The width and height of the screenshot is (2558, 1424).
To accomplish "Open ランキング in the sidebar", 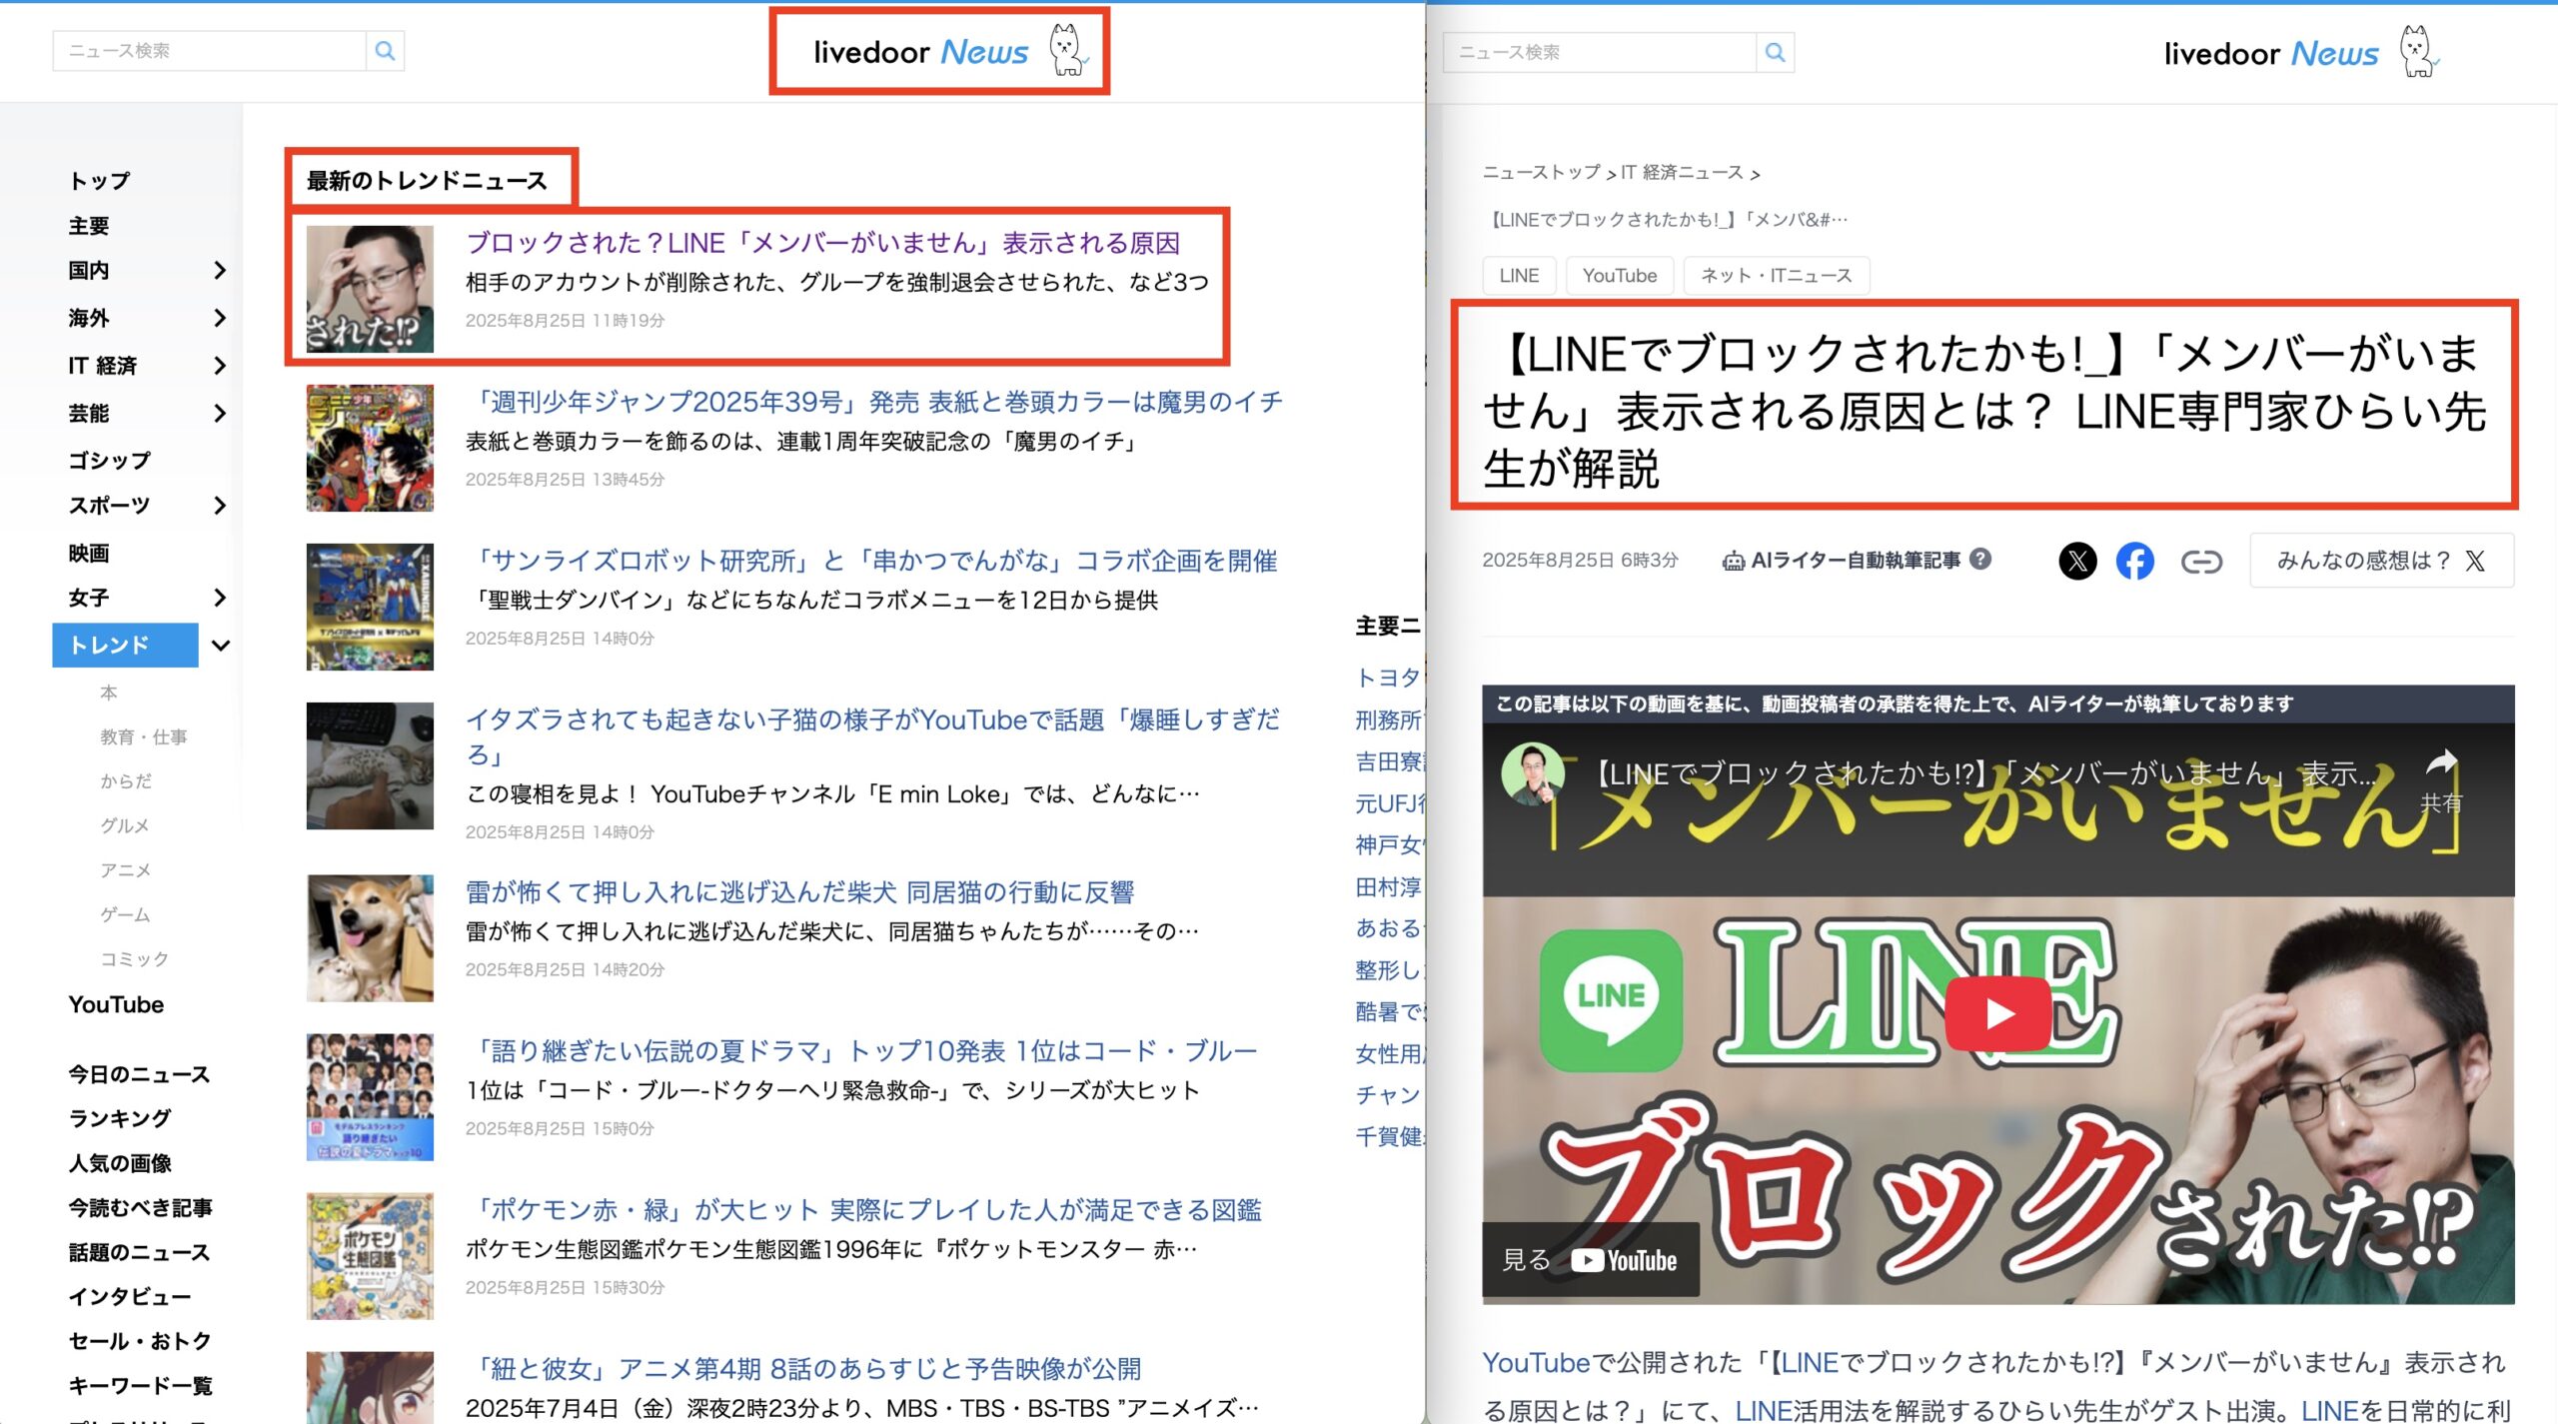I will click(x=119, y=1118).
